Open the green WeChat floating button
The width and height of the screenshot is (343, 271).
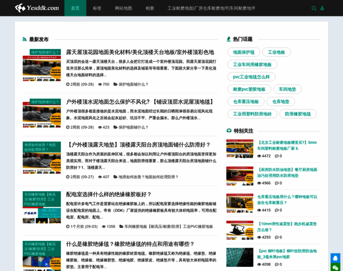[335, 268]
